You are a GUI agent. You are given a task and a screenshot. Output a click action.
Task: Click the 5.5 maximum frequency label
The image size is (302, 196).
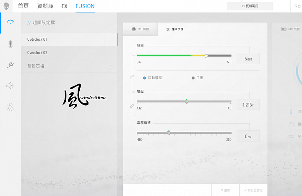coord(229,62)
